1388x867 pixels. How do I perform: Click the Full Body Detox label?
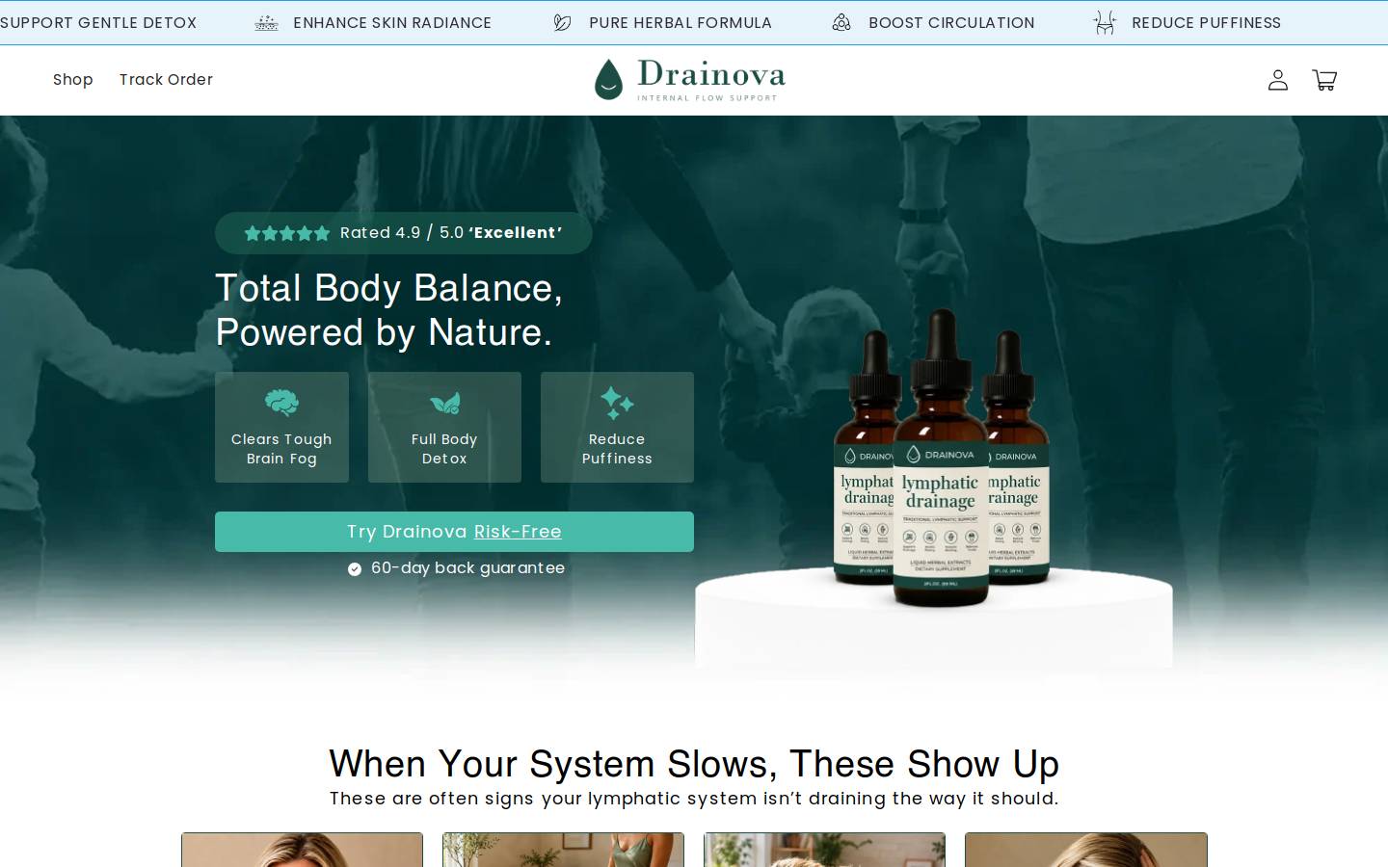pos(444,449)
